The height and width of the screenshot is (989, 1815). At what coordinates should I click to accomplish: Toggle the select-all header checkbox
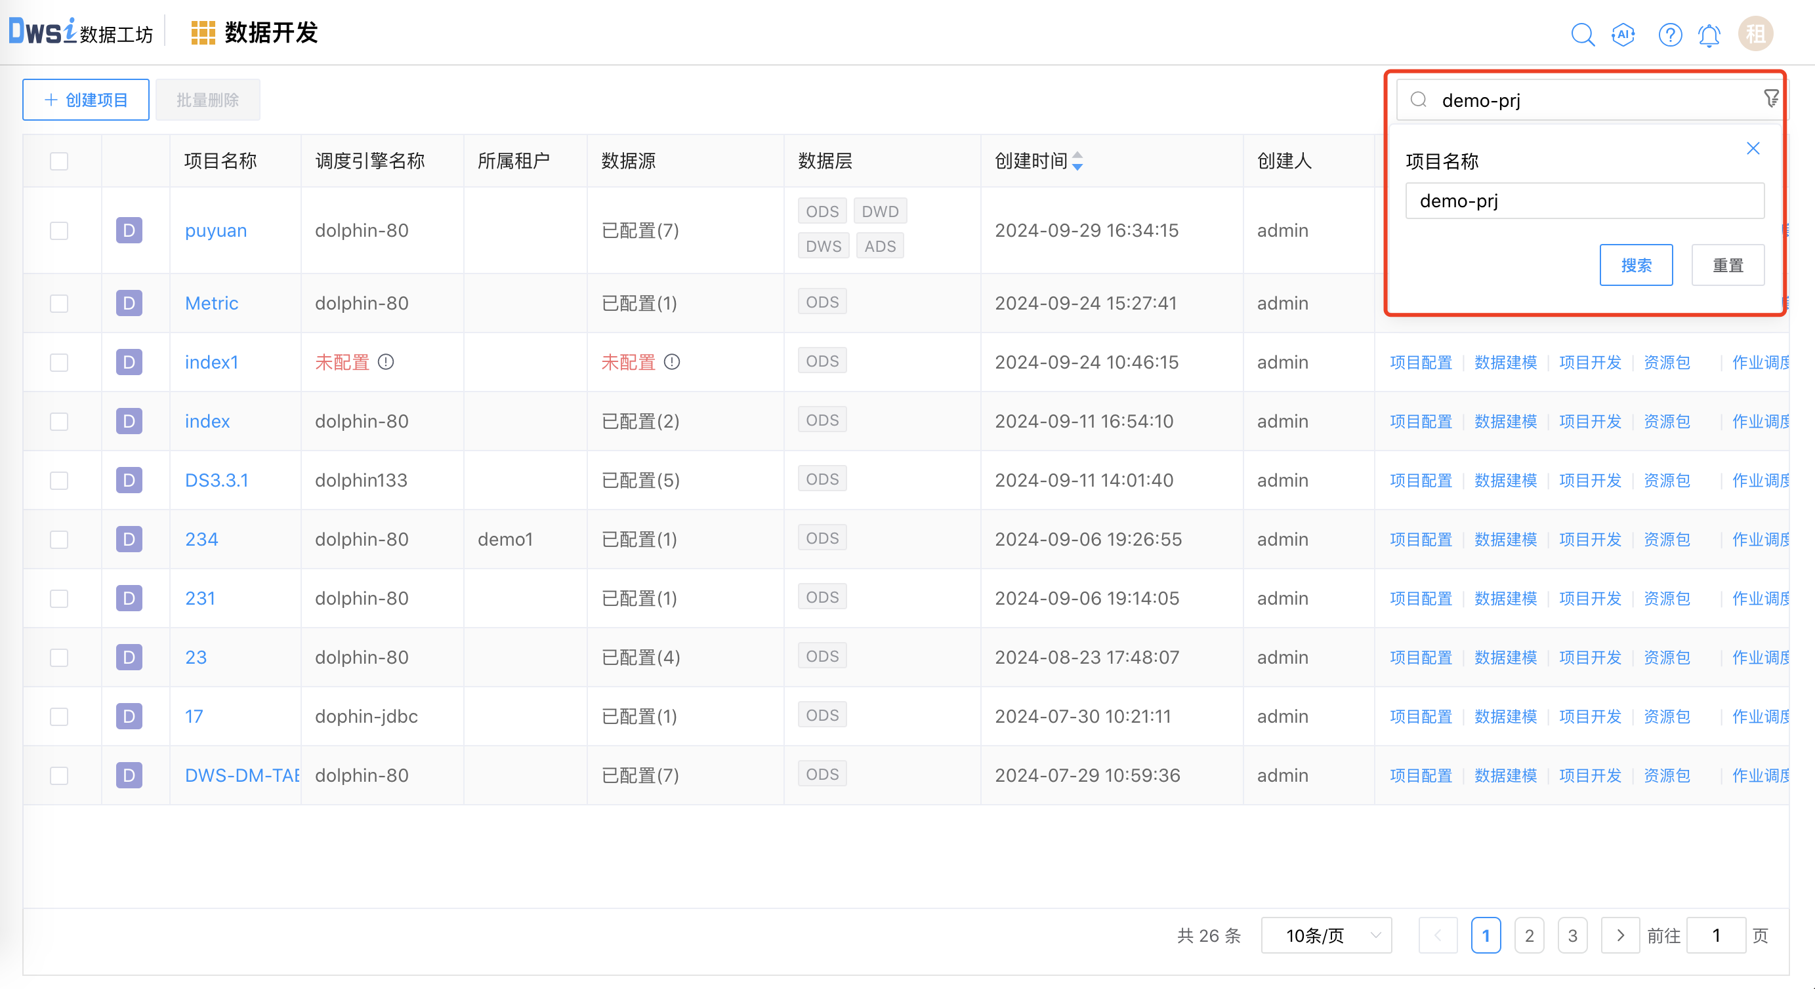tap(59, 161)
